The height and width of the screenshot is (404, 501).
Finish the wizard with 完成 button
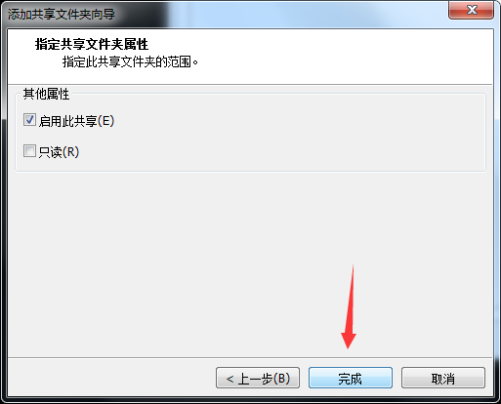(351, 378)
